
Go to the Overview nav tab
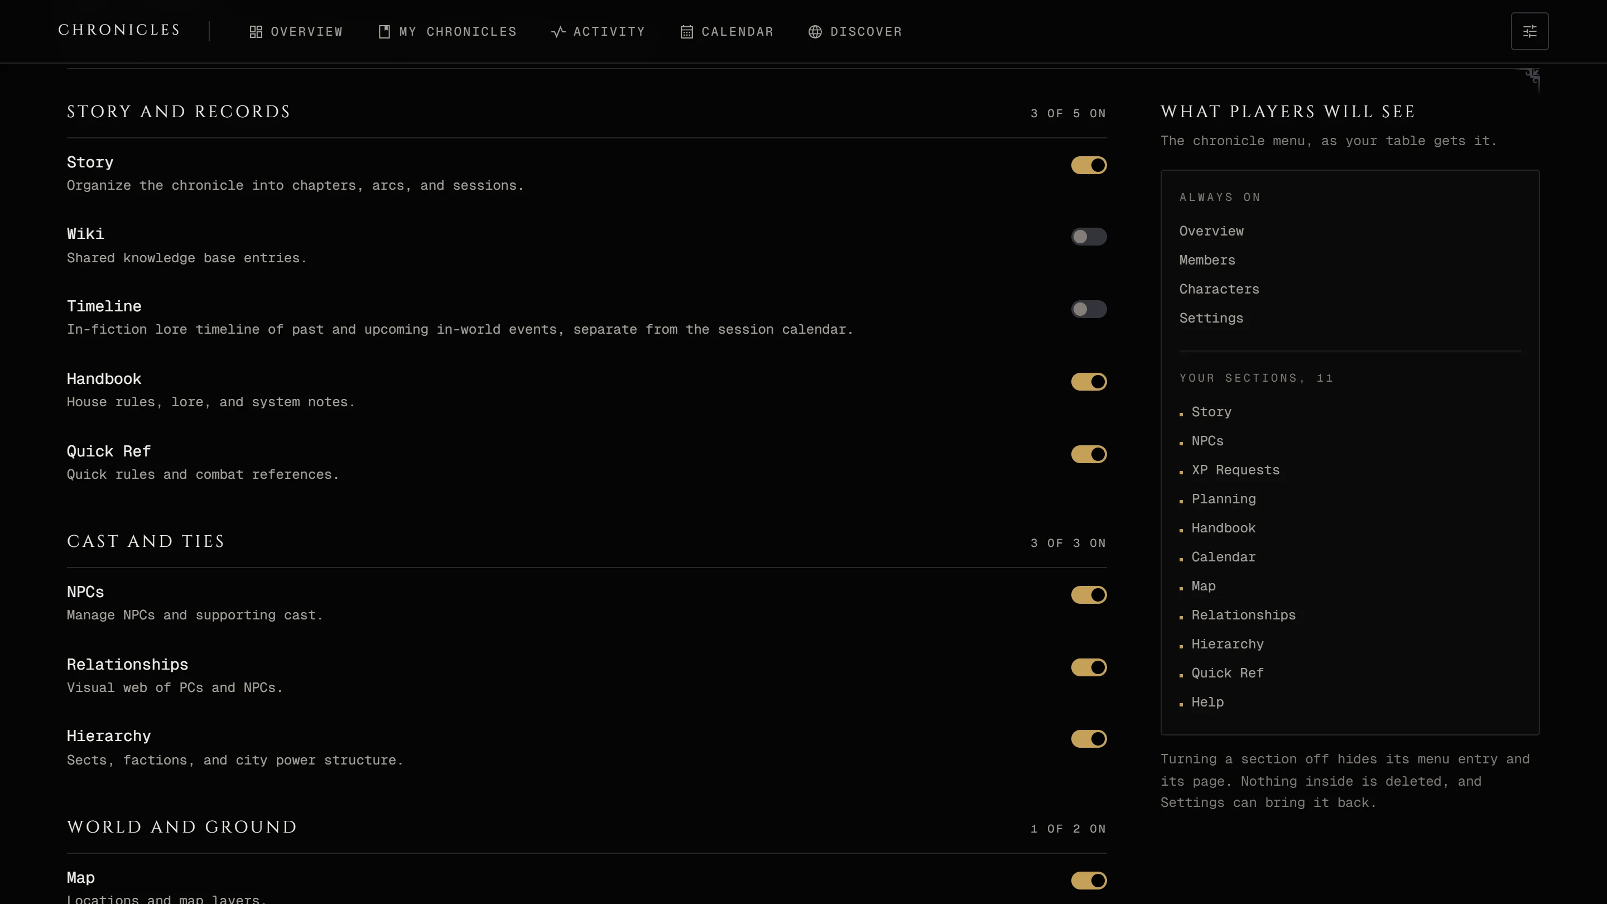click(x=296, y=32)
